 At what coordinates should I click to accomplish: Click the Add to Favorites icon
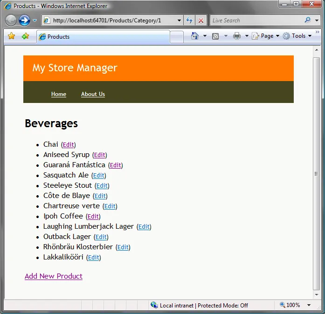click(x=25, y=36)
